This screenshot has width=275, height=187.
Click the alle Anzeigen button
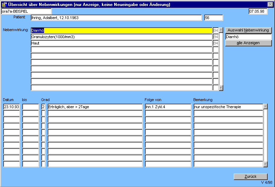click(248, 43)
